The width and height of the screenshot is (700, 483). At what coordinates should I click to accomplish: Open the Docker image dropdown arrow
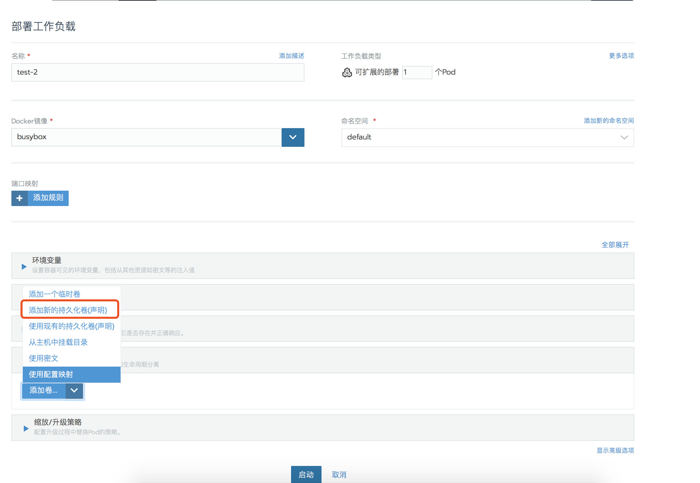(x=293, y=137)
